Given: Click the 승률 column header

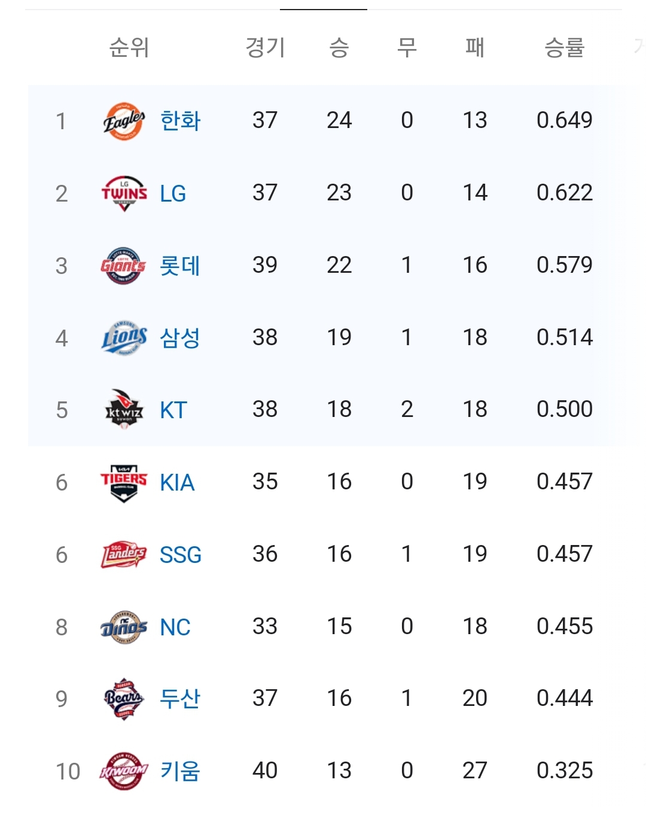Looking at the screenshot, I should click(x=564, y=47).
